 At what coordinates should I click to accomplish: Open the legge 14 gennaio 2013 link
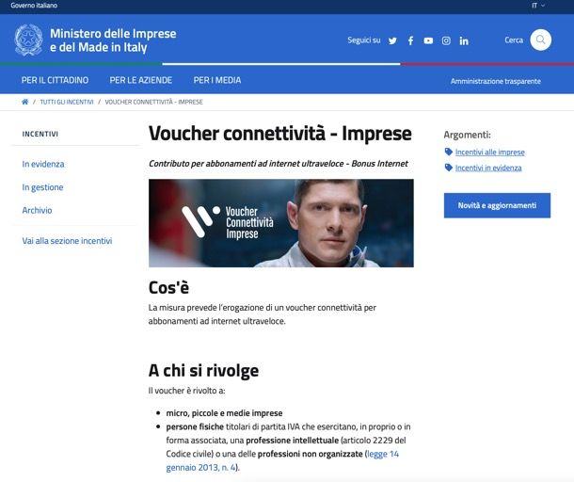(x=282, y=460)
